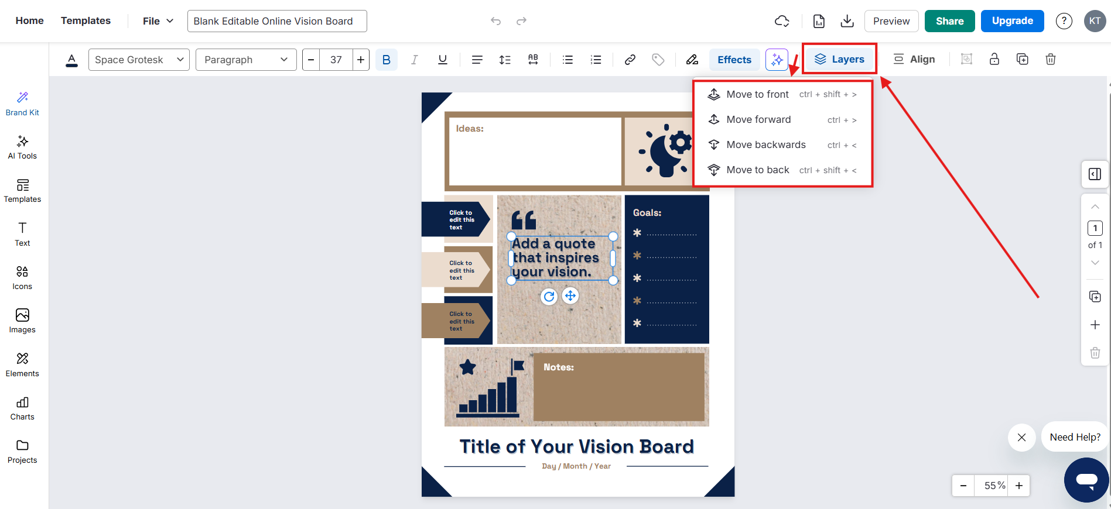
Task: Click the download icon in header
Action: click(847, 21)
